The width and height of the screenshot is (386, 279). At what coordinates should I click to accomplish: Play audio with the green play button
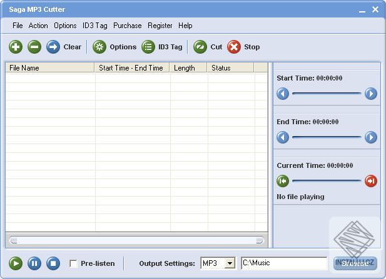tap(16, 263)
